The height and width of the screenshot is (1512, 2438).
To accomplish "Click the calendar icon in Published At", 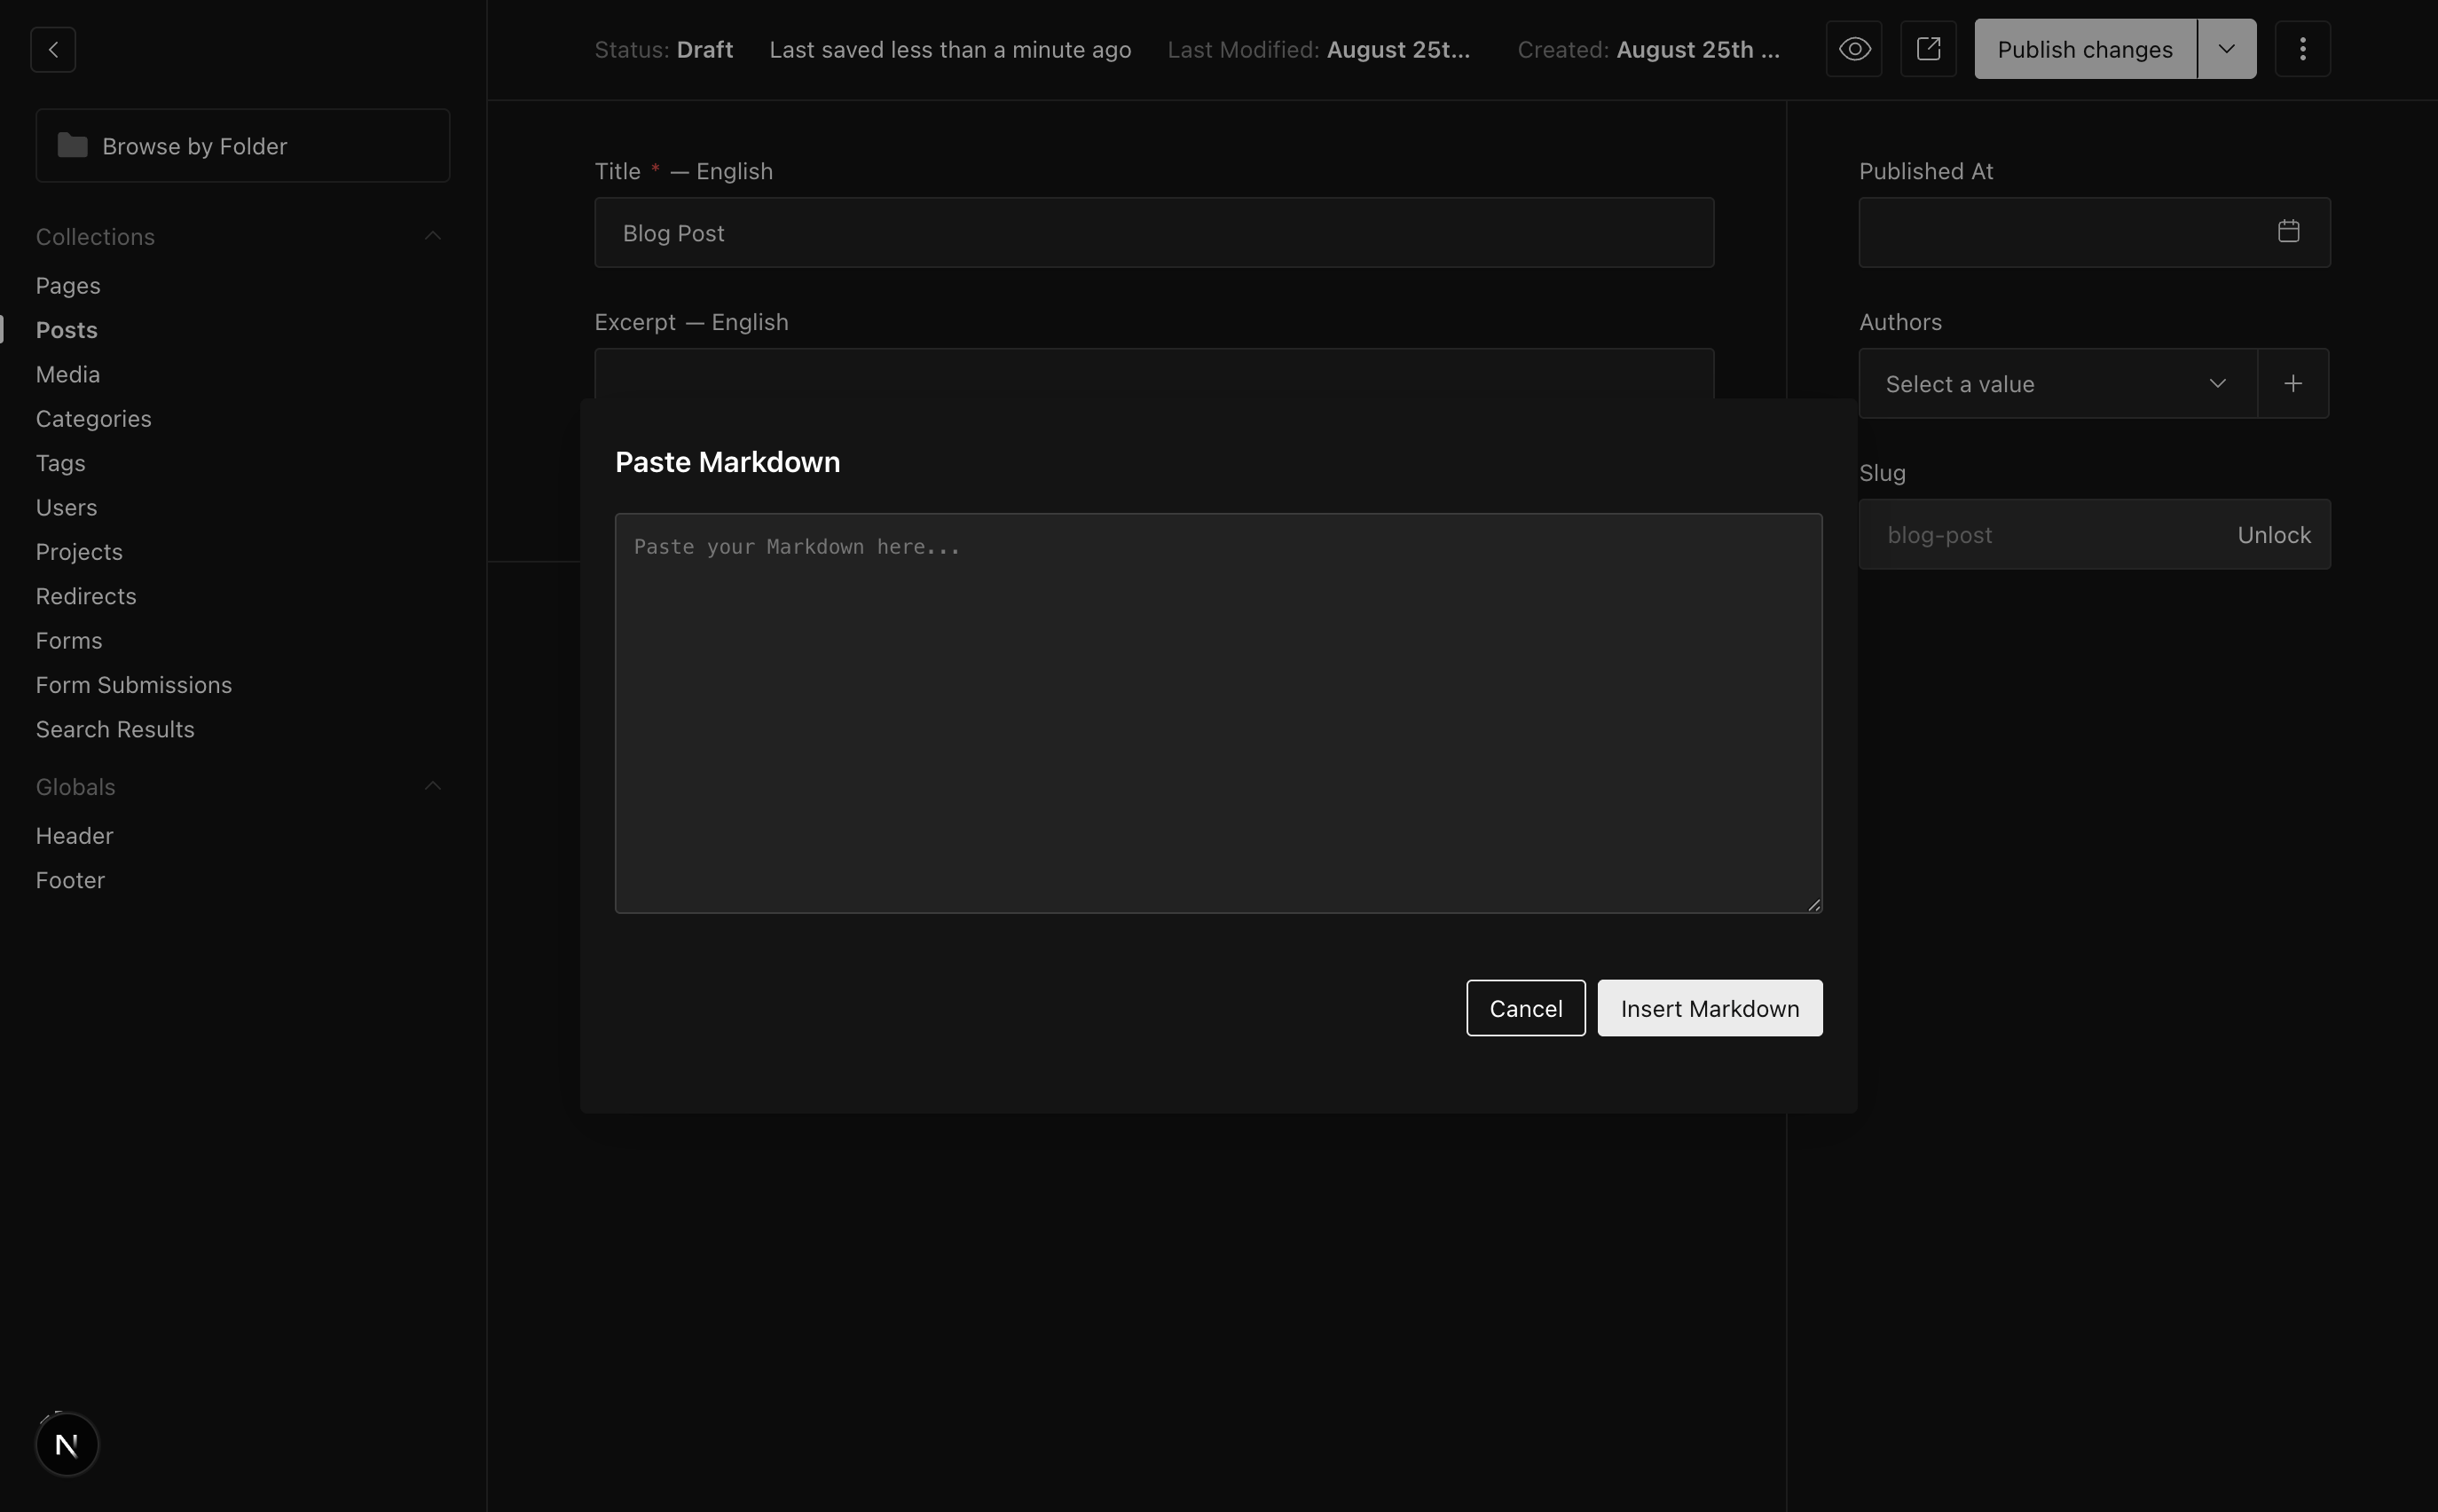I will pyautogui.click(x=2288, y=231).
